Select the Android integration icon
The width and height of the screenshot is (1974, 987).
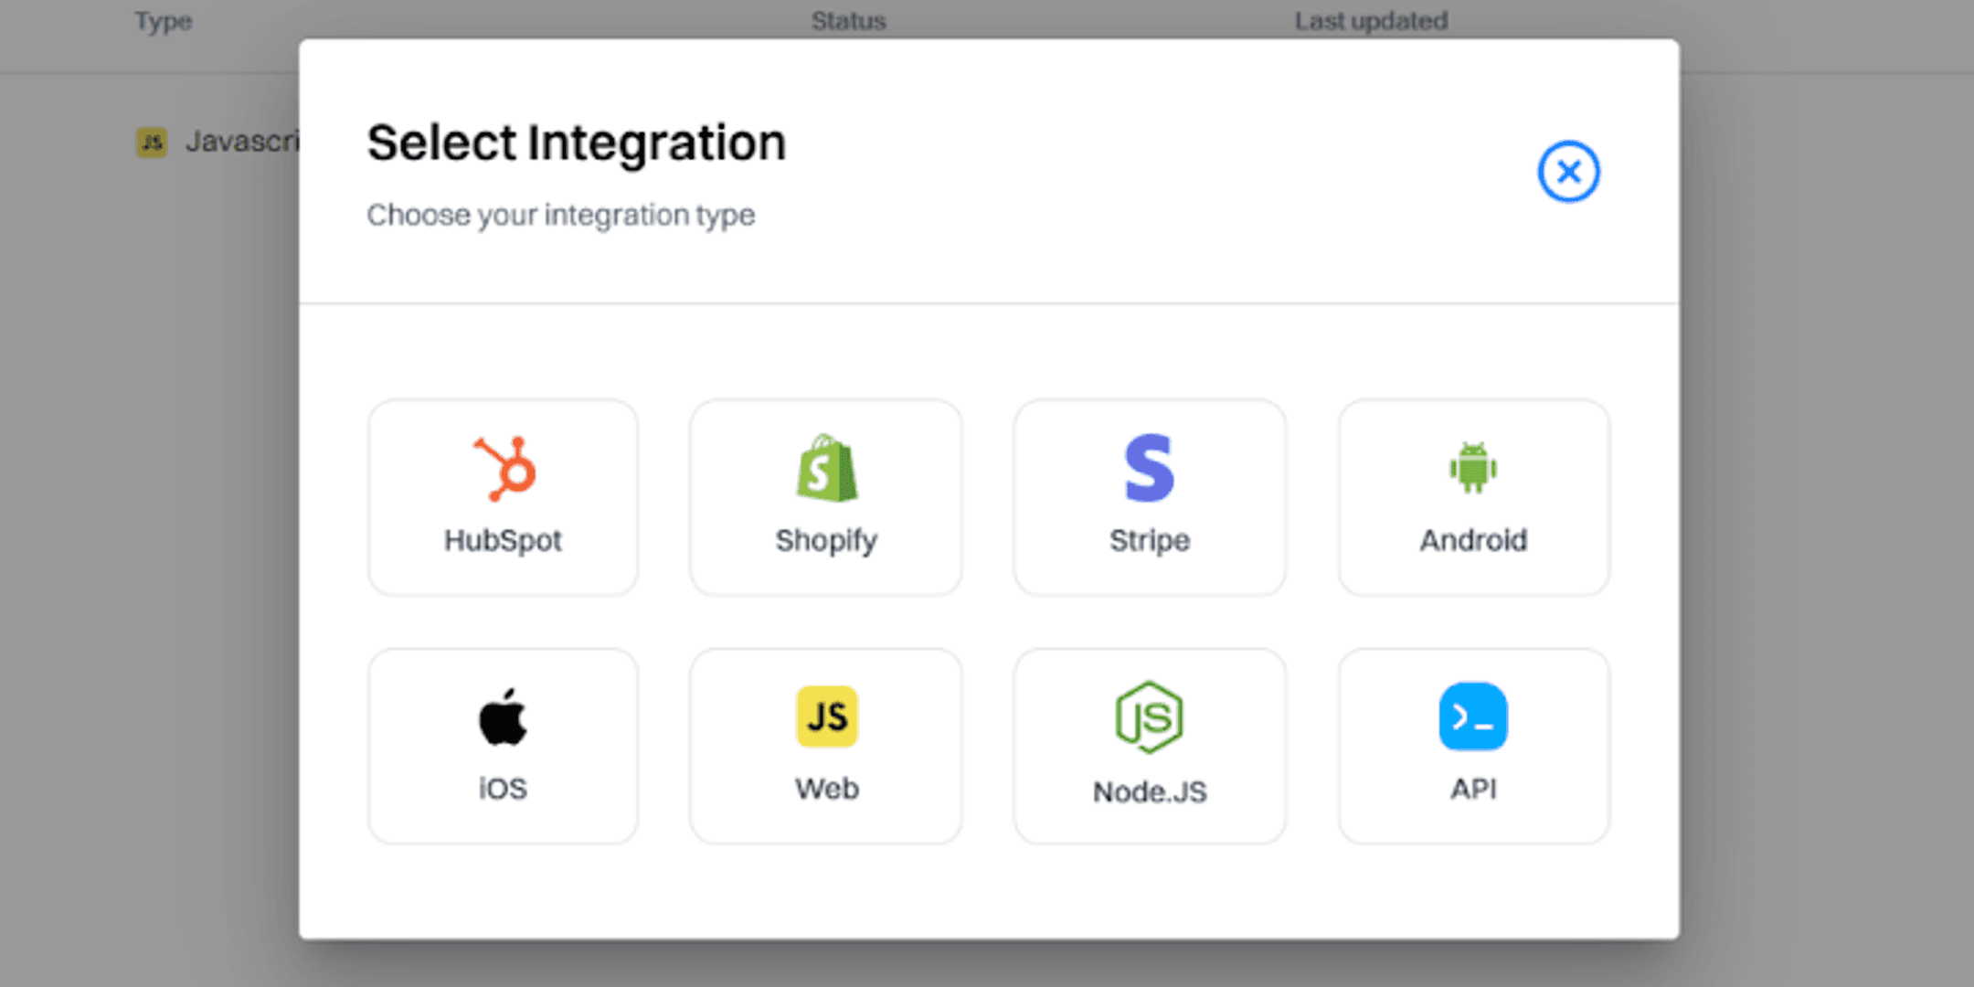1472,468
